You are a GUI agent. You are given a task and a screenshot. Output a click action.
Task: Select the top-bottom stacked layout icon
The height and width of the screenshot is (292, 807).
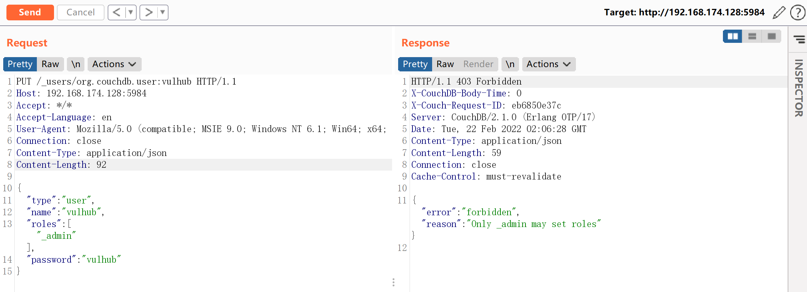tap(752, 36)
